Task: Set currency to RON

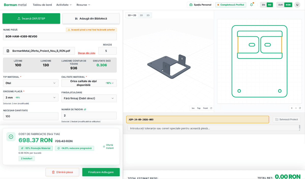Action: (x=288, y=5)
